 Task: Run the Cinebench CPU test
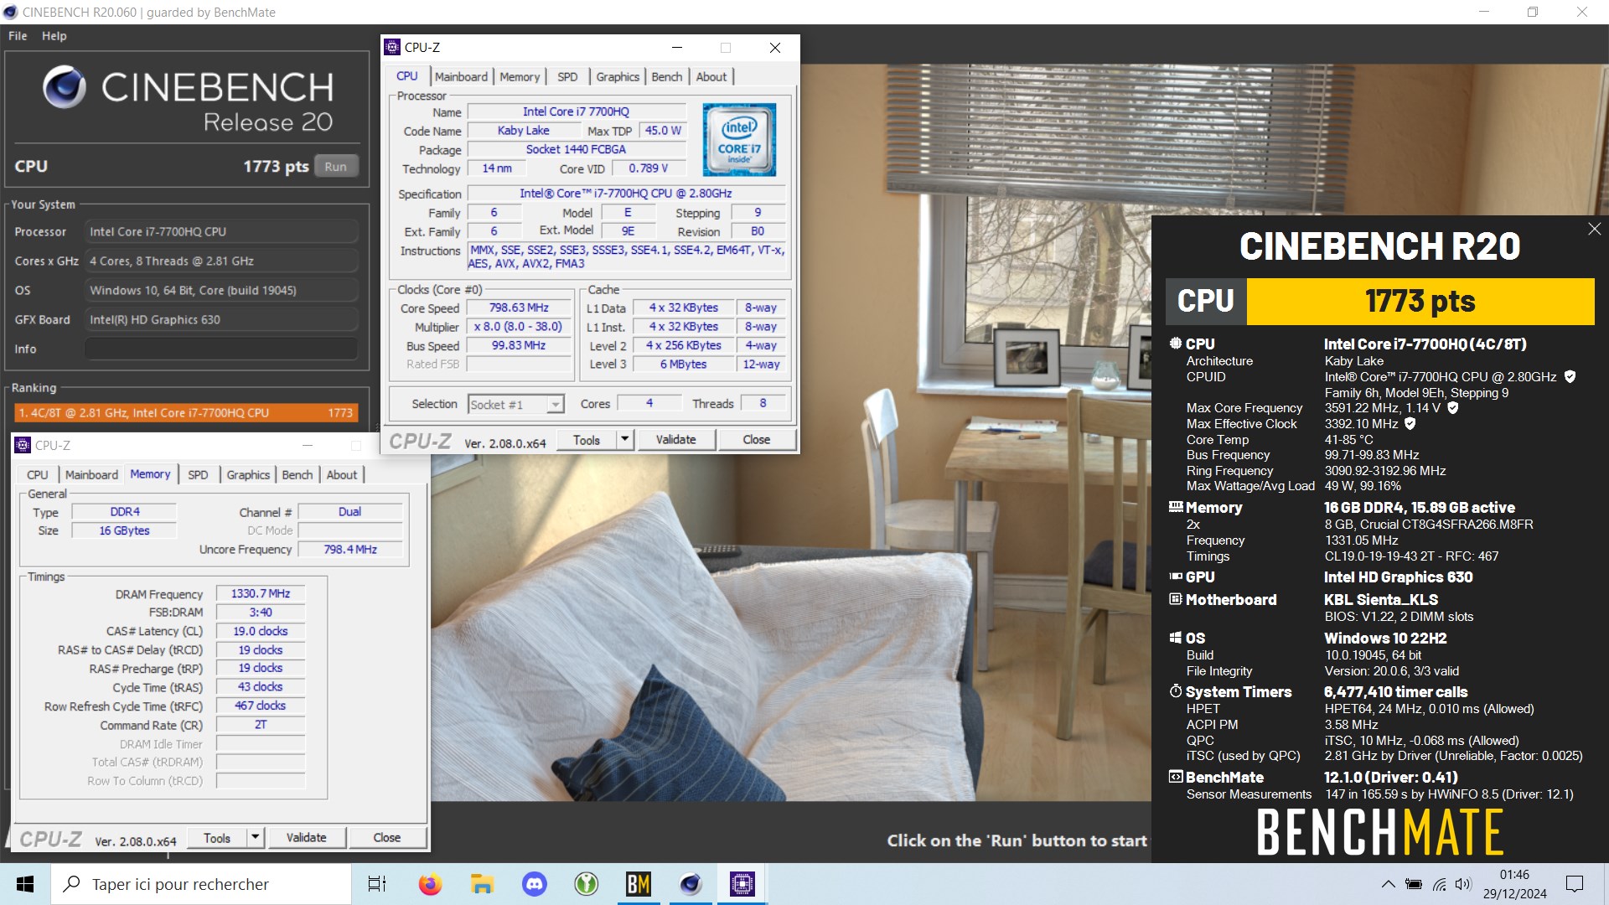coord(336,166)
